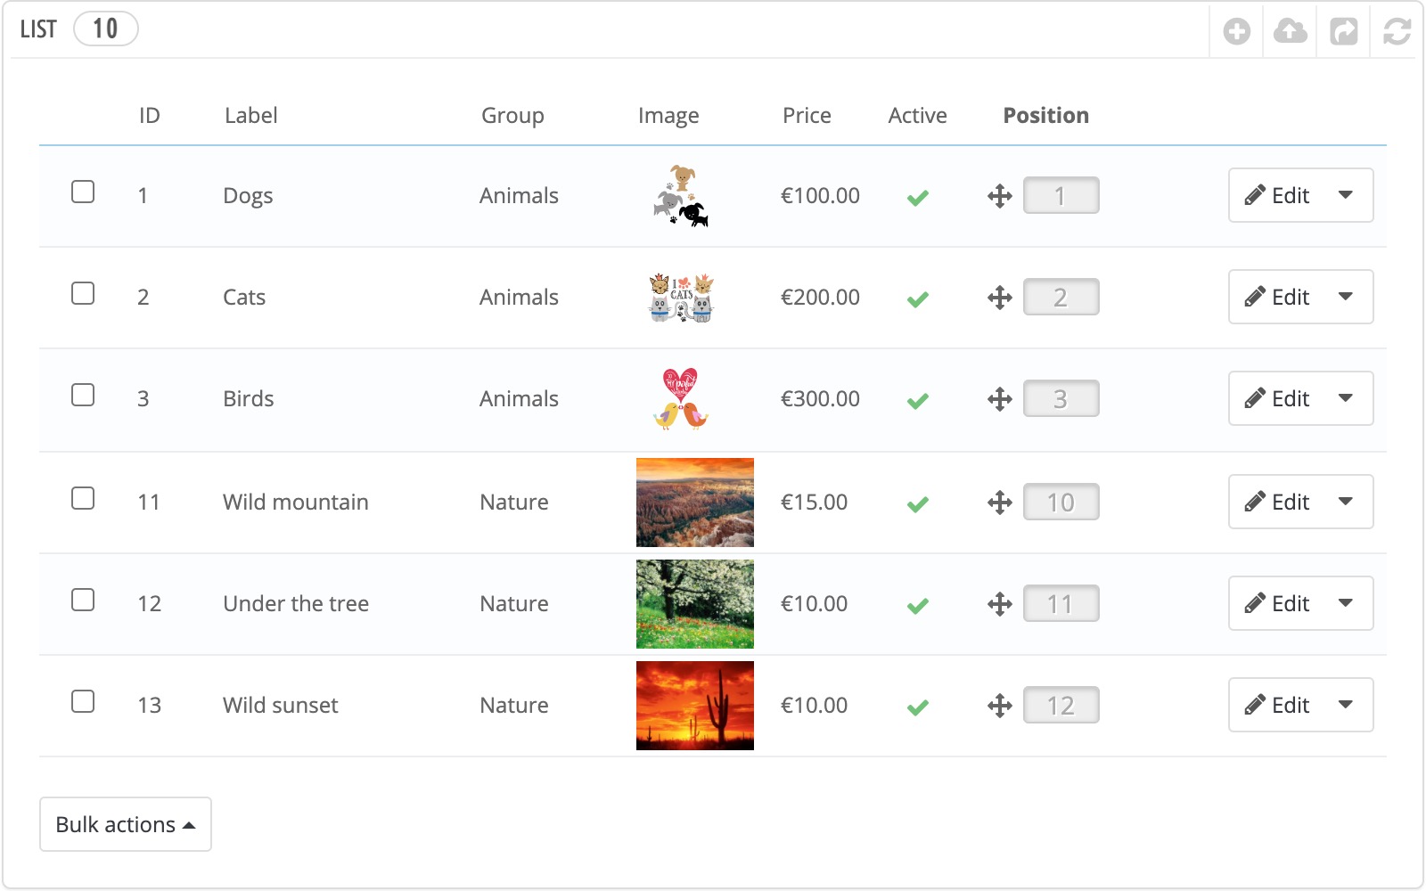Open the dropdown arrow next to Birds Edit

pos(1346,398)
